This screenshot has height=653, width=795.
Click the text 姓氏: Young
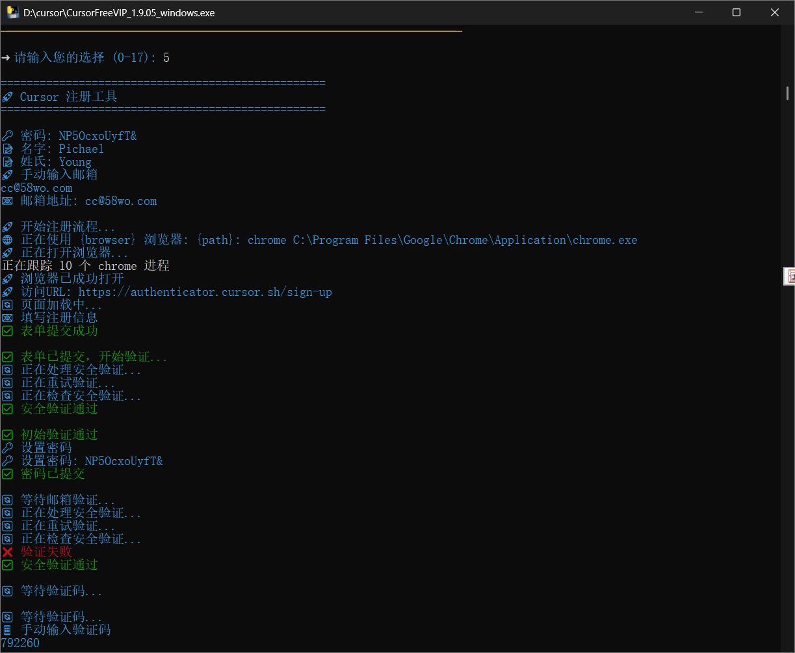[x=56, y=162]
